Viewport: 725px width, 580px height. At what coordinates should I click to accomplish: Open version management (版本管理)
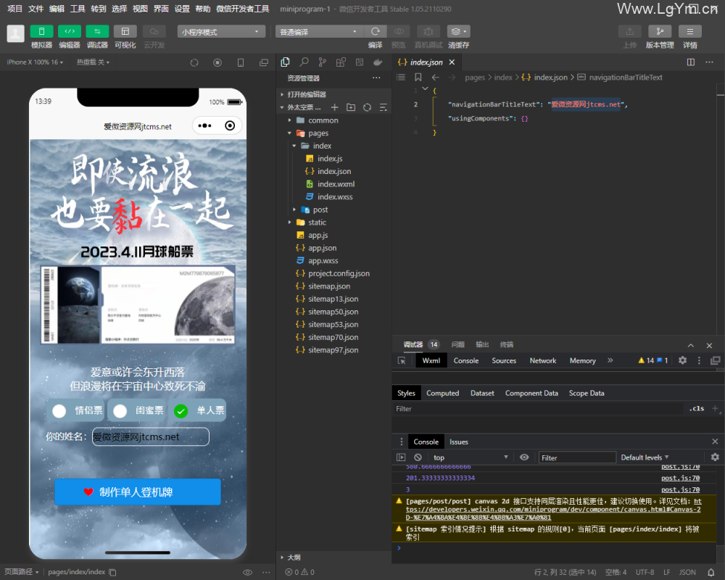point(660,31)
